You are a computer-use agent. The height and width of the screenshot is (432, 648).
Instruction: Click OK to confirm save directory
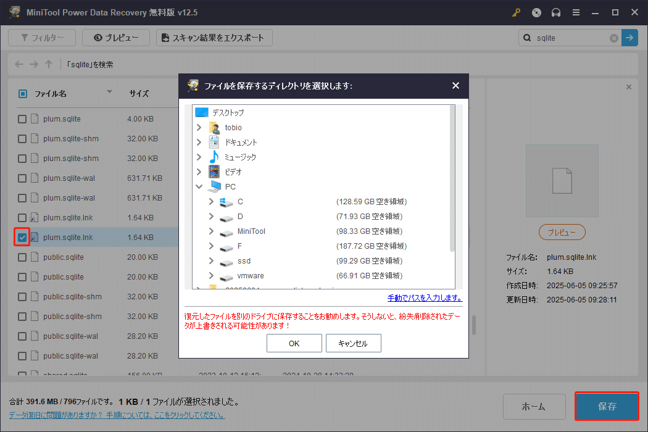click(294, 343)
